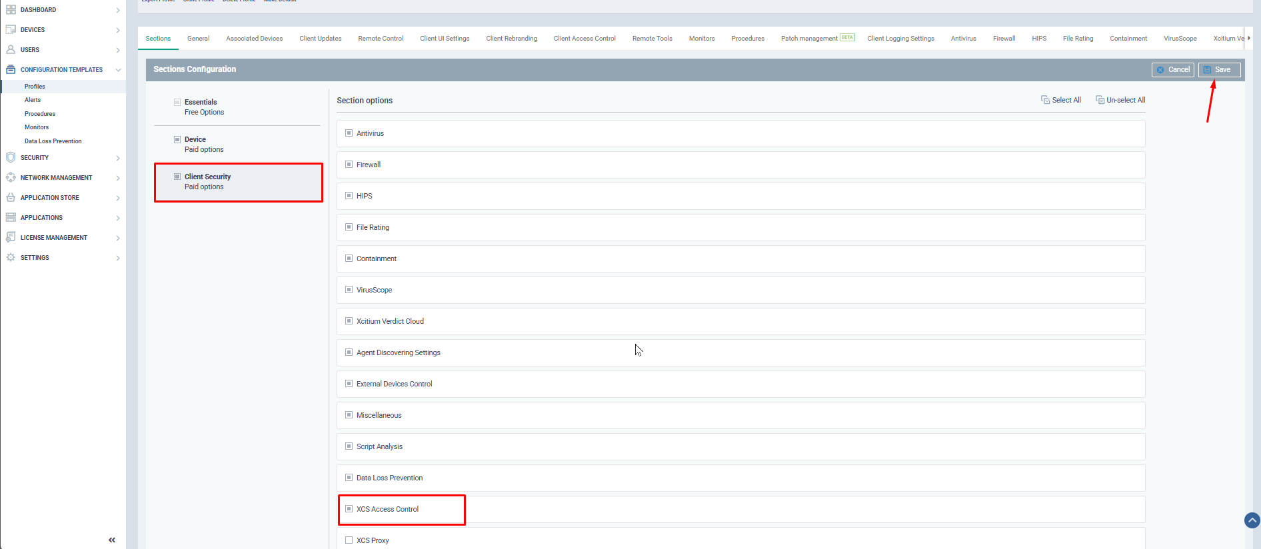Screen dimensions: 1261x549
Task: Click the Security shield icon
Action: [x=11, y=158]
